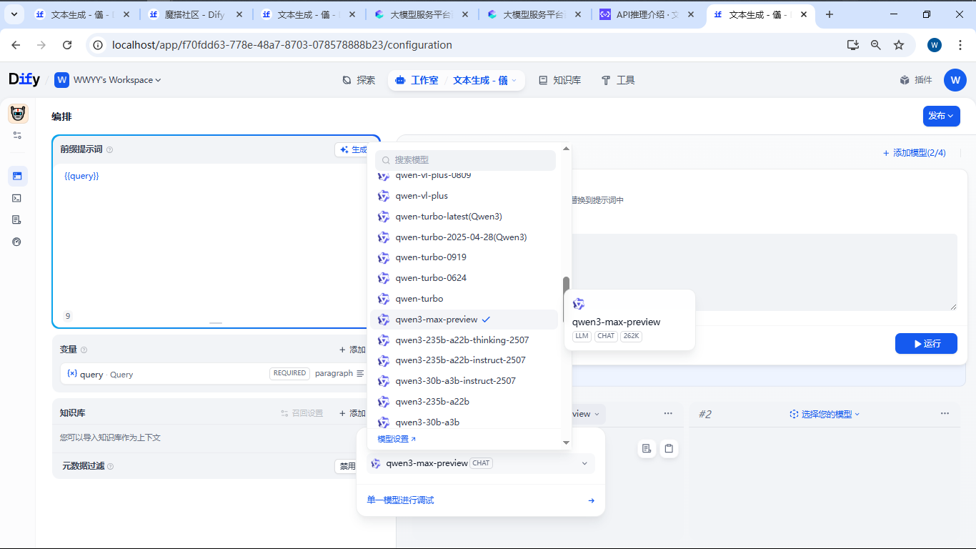The height and width of the screenshot is (549, 976).
Task: Click the help icon next to 变量
Action: [84, 350]
